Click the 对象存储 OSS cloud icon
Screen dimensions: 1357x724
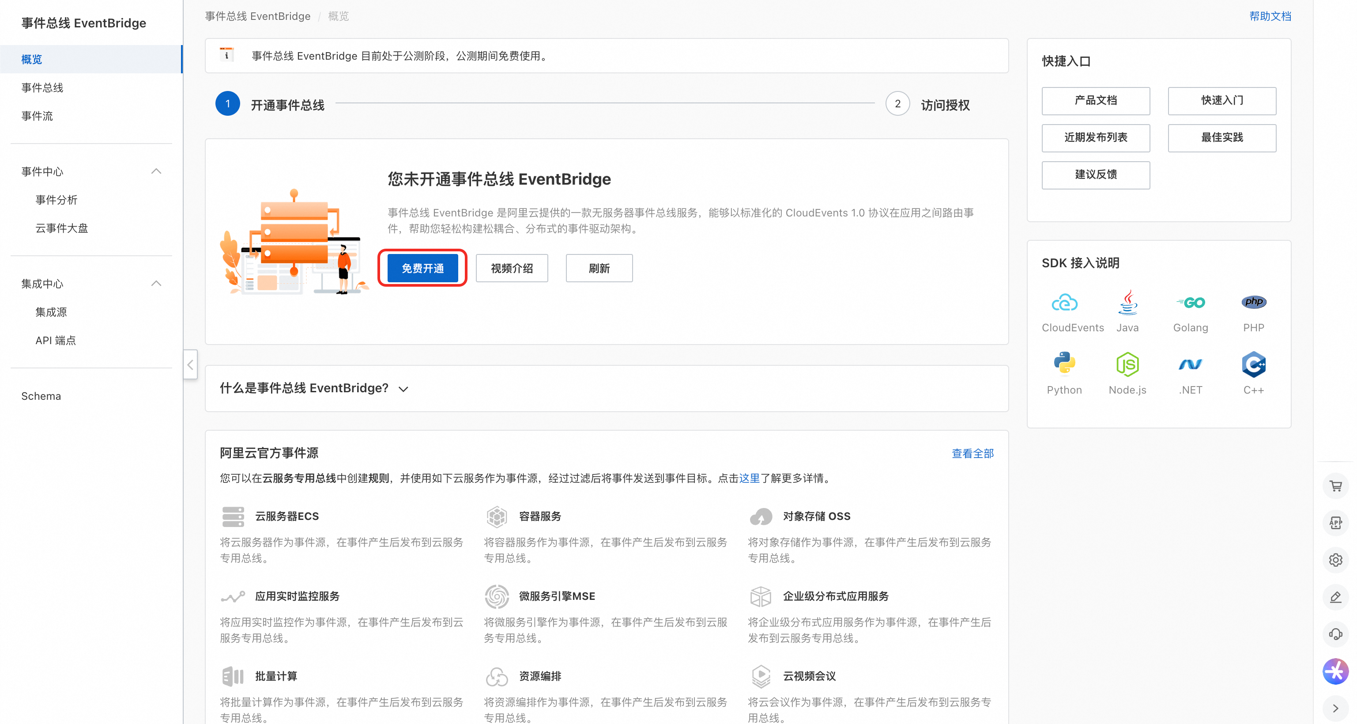pyautogui.click(x=761, y=517)
